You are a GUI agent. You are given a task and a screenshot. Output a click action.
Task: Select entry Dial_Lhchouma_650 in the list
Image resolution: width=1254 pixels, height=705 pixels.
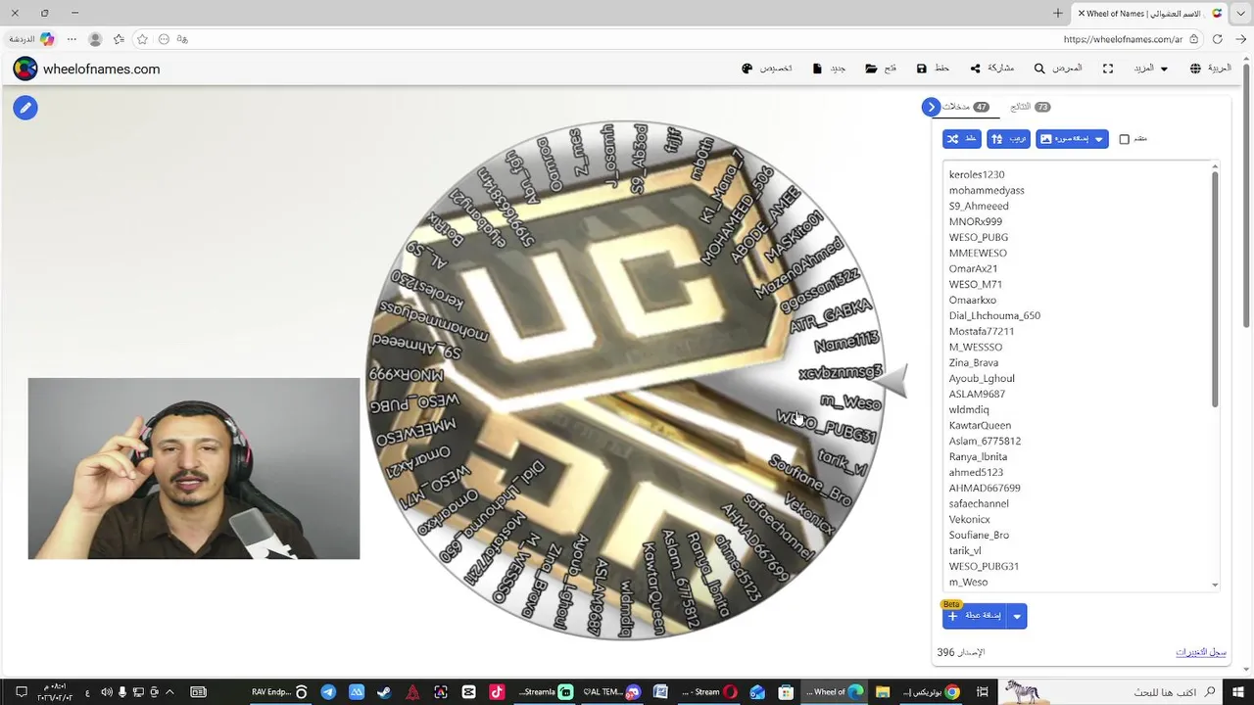(994, 315)
